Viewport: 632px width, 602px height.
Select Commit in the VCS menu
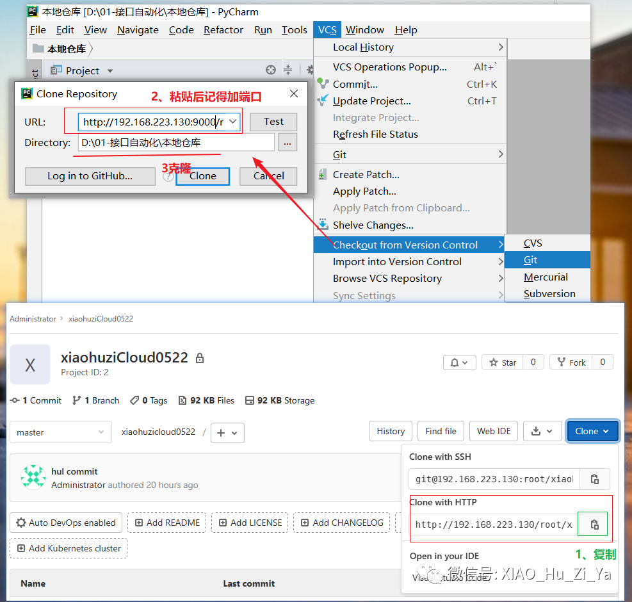click(x=410, y=85)
